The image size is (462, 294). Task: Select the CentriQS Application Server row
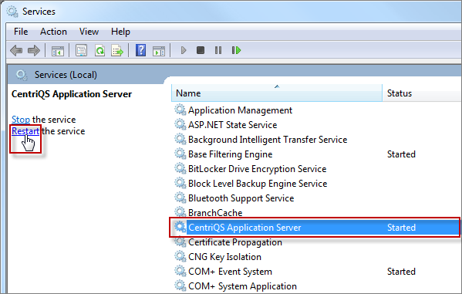(315, 228)
